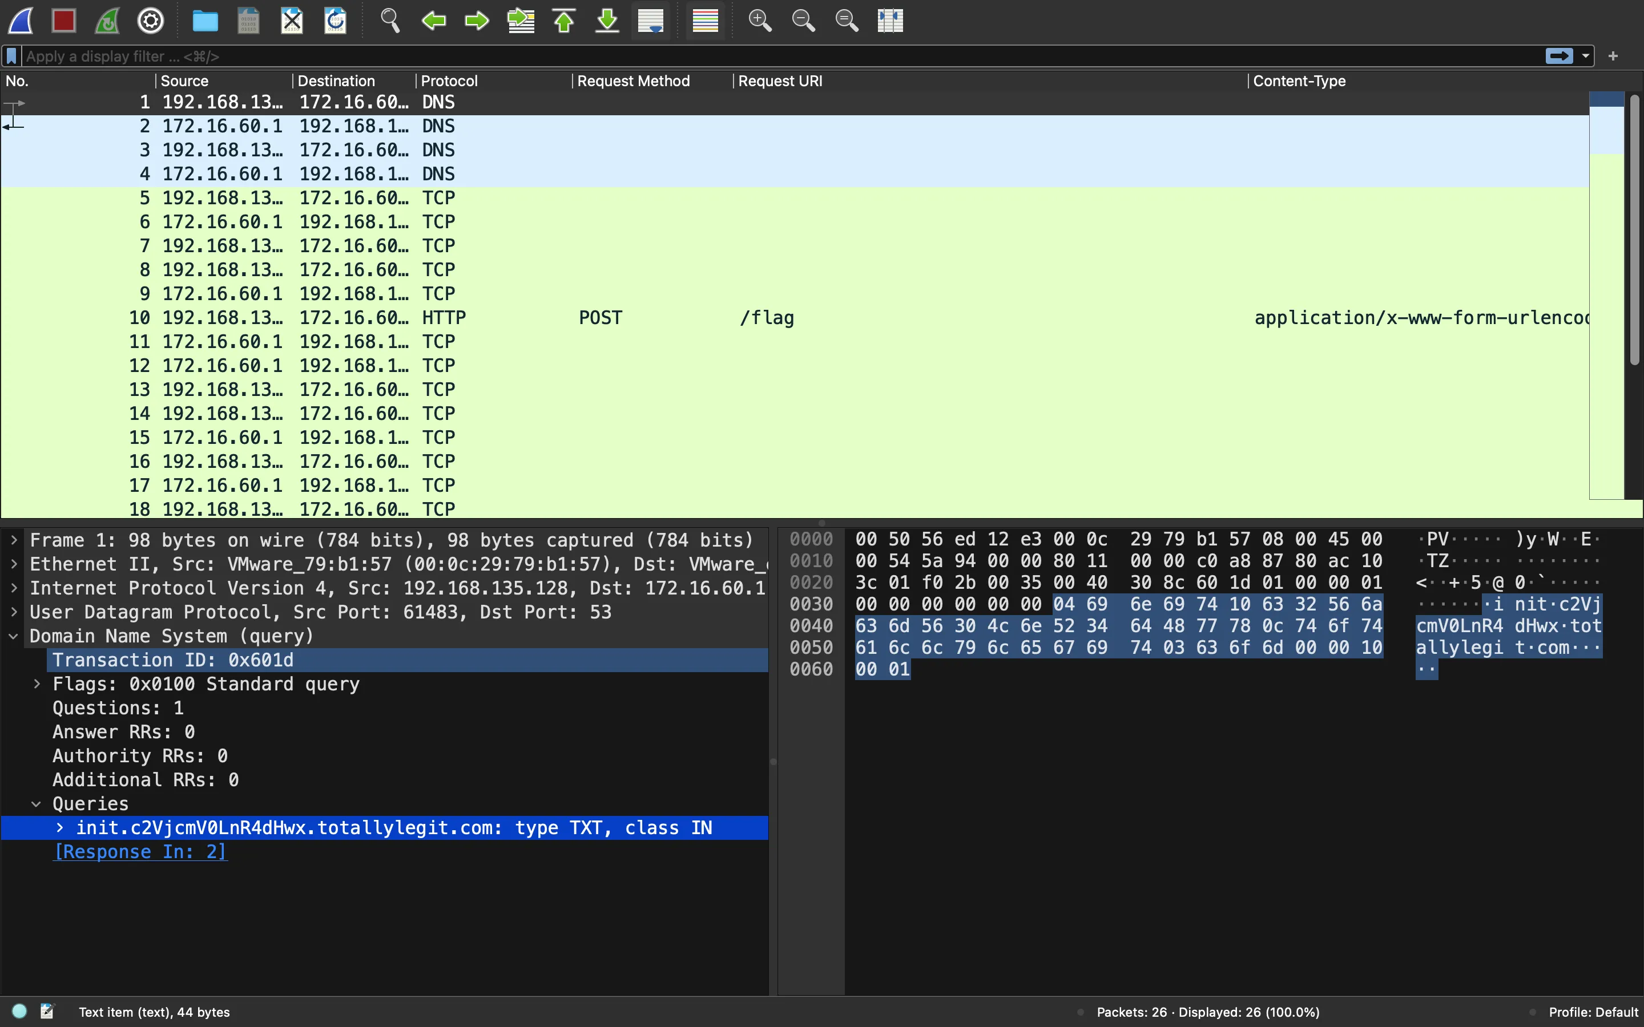Restart the current capture (green fin)
Screen dimensions: 1644x1027
click(107, 21)
